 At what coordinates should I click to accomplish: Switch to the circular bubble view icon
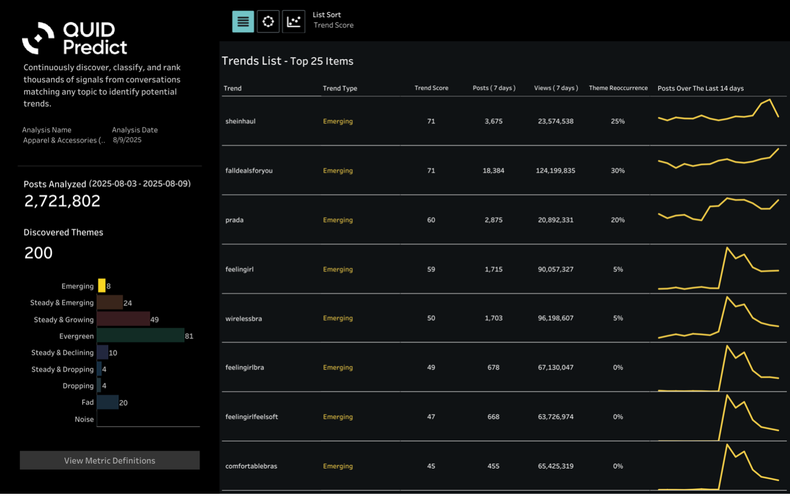coord(268,22)
